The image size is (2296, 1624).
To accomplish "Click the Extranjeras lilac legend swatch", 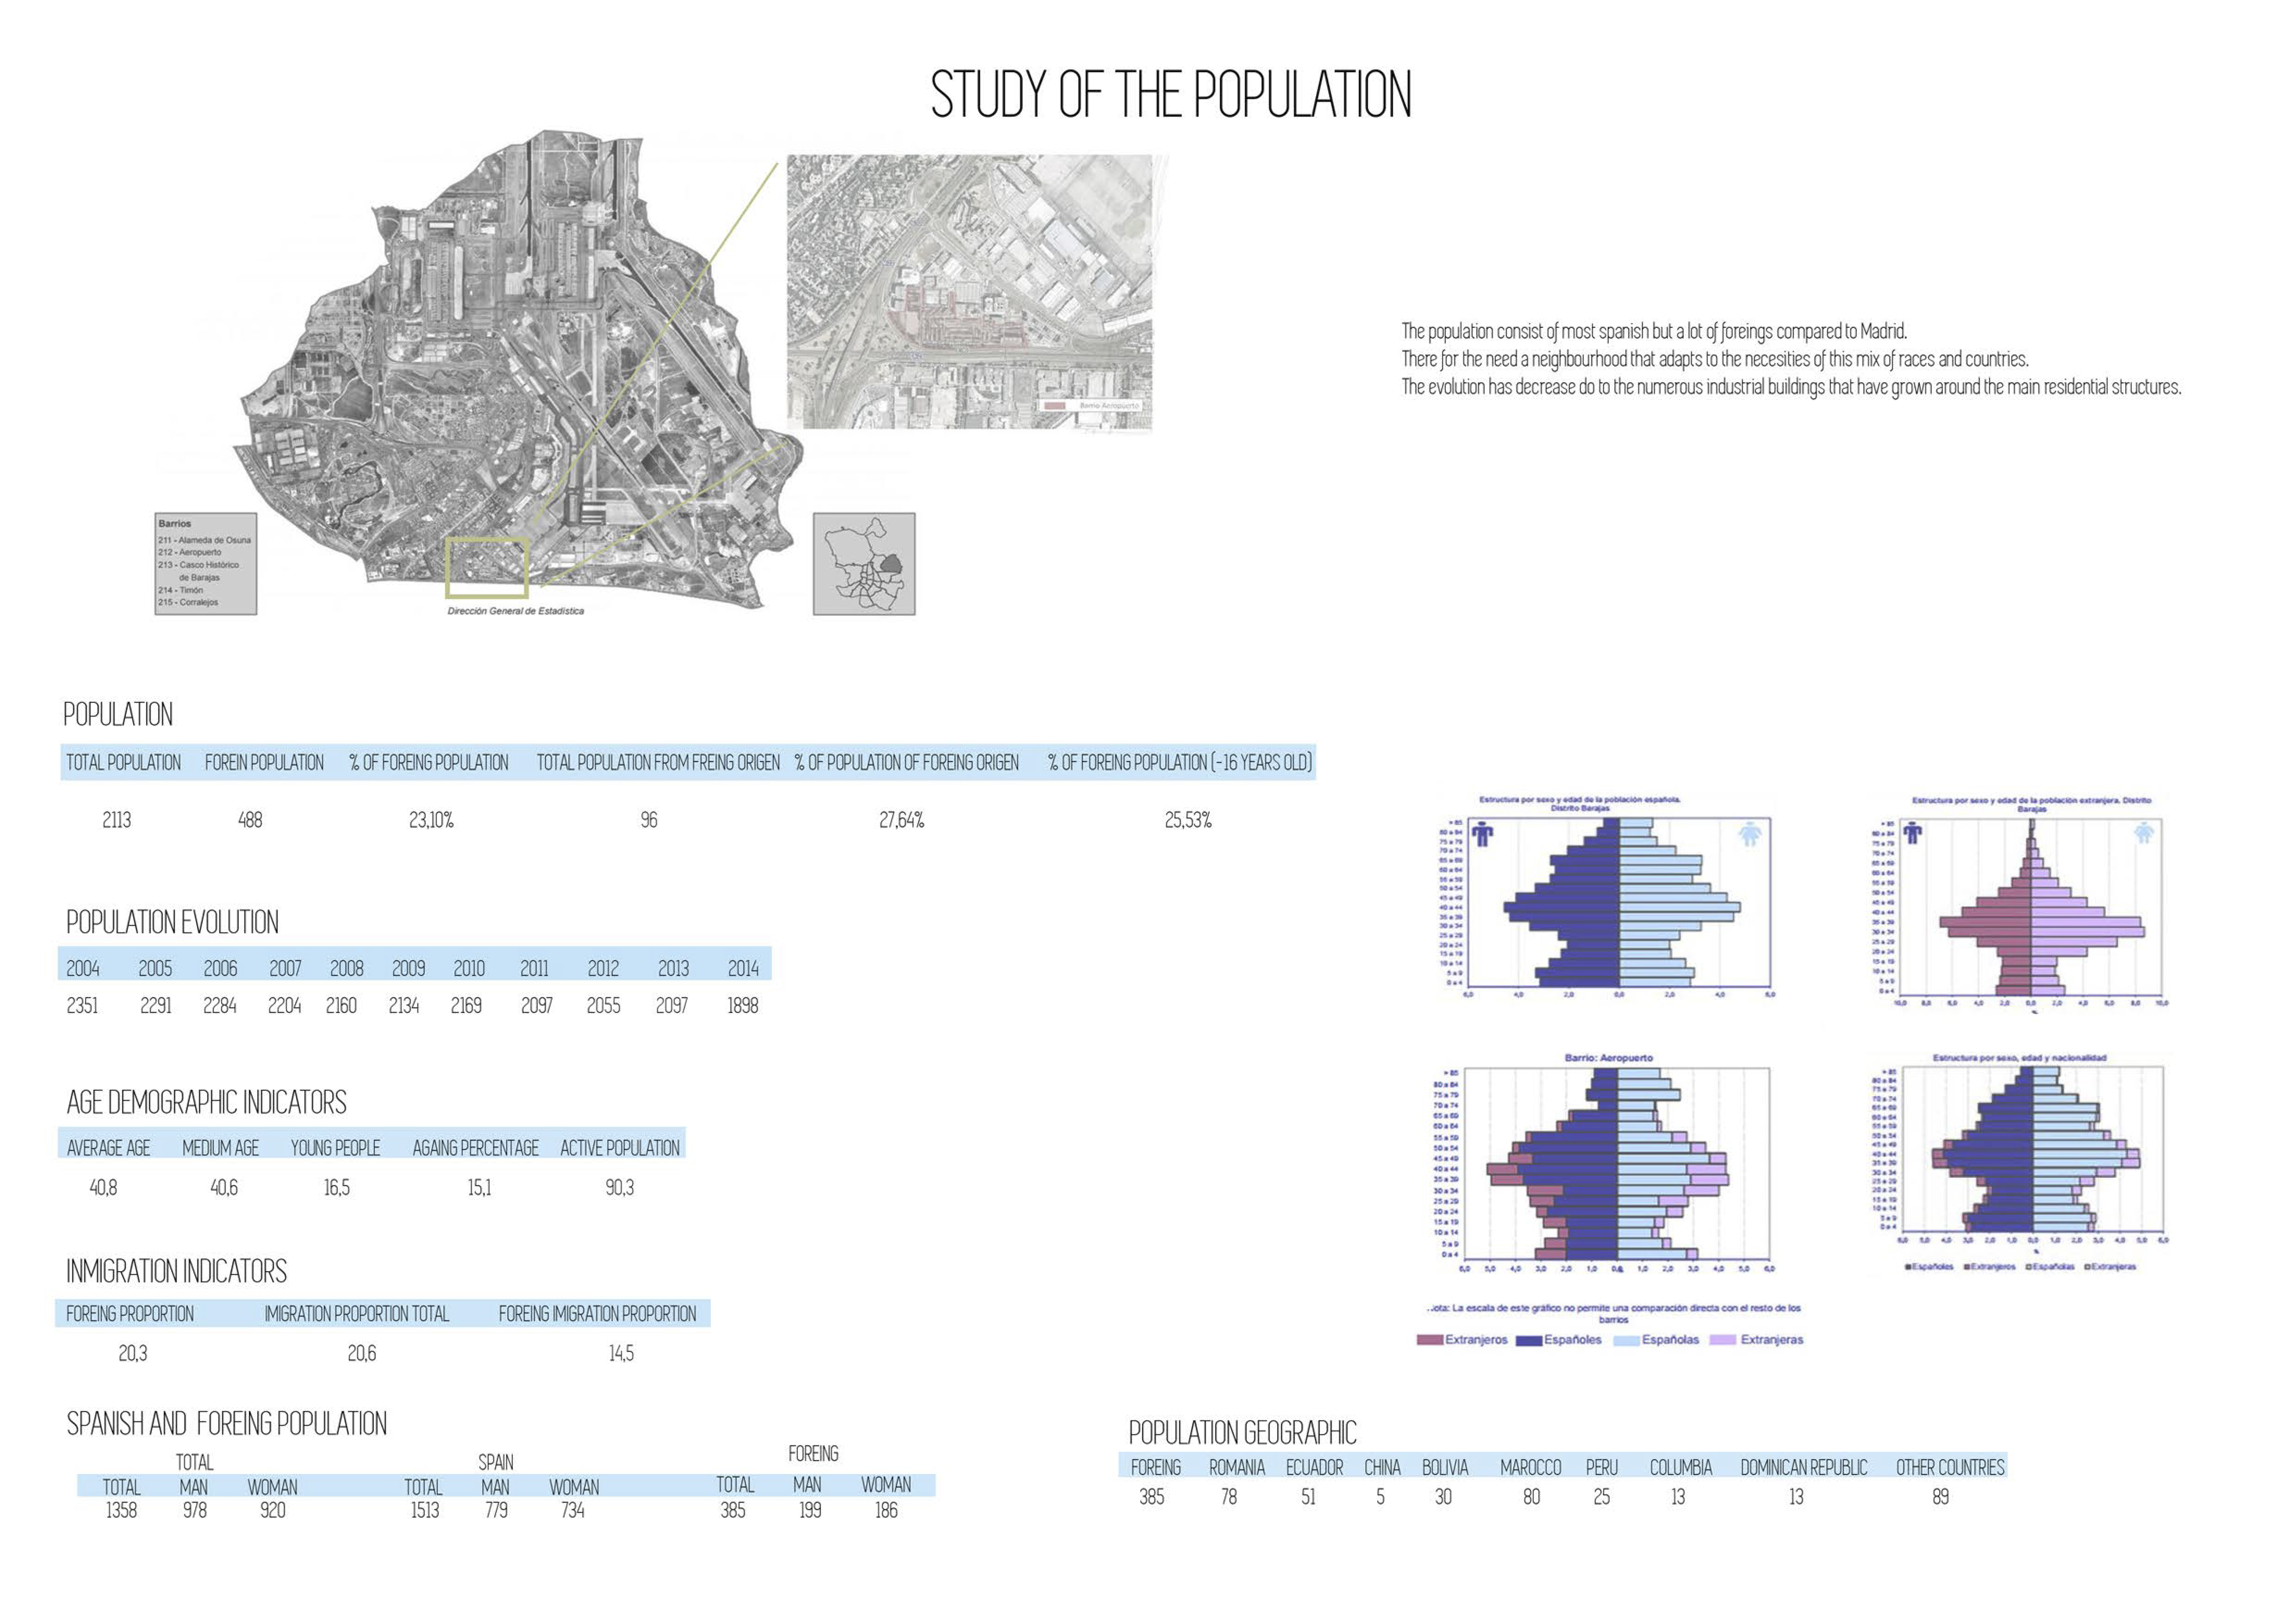I will point(1723,1340).
